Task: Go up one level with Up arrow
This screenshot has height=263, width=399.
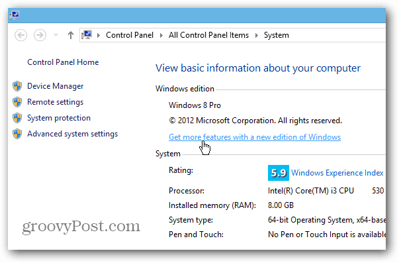Action: pos(71,35)
